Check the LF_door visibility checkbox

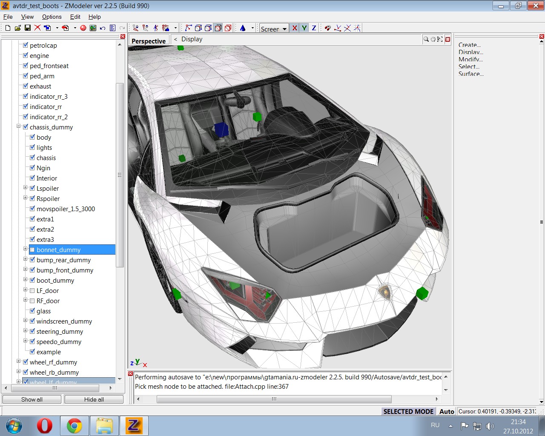[x=32, y=290]
